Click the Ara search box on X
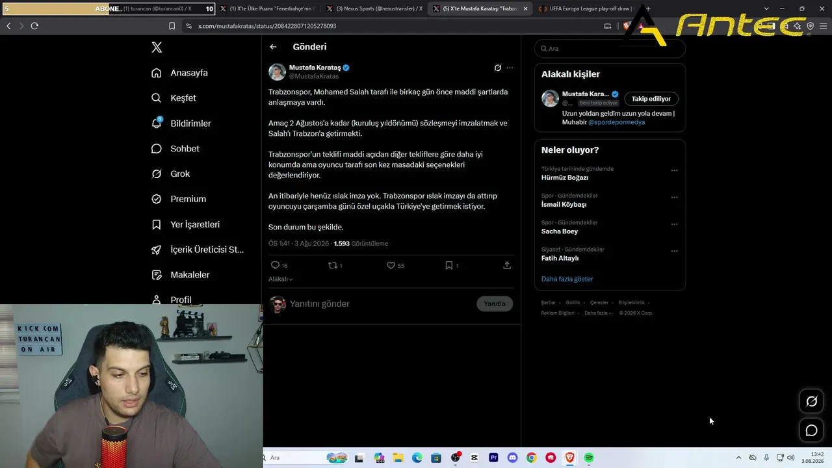This screenshot has height=468, width=832. pyautogui.click(x=610, y=48)
